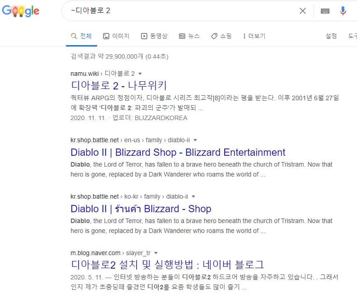
Task: Click 업로더: BLIZZARDKOREA text
Action: [x=150, y=118]
